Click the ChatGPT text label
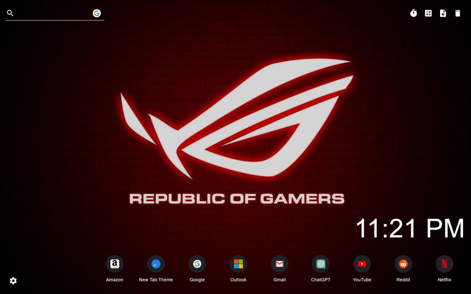Viewport: 471px width, 294px height. 321,280
